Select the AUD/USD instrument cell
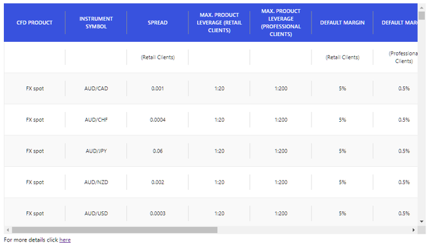Image resolution: width=432 pixels, height=248 pixels. coord(96,213)
